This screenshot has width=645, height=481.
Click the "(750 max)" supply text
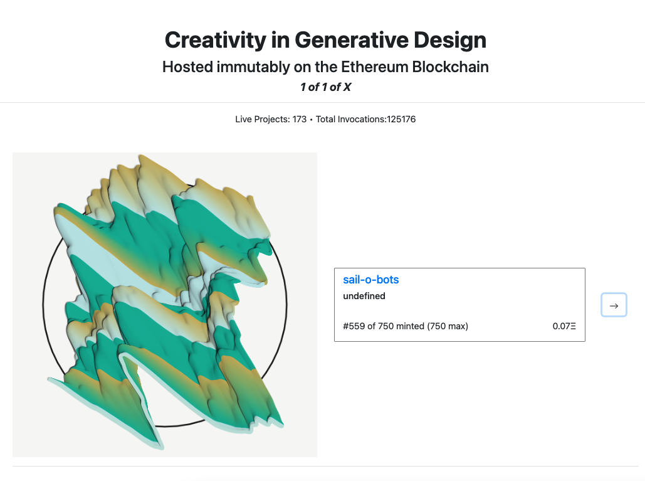click(448, 326)
